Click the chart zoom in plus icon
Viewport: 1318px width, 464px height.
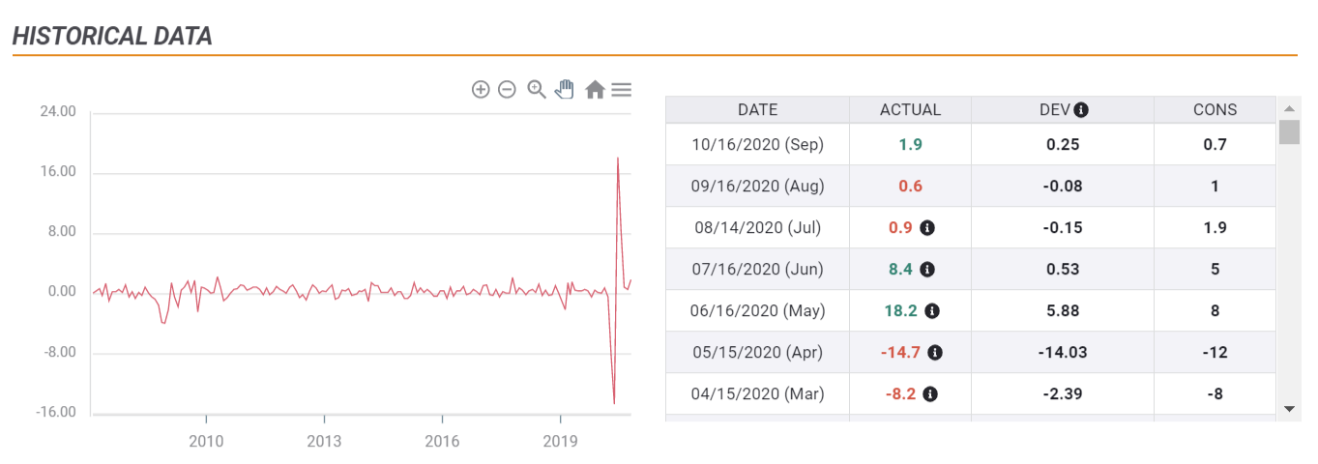coord(481,90)
